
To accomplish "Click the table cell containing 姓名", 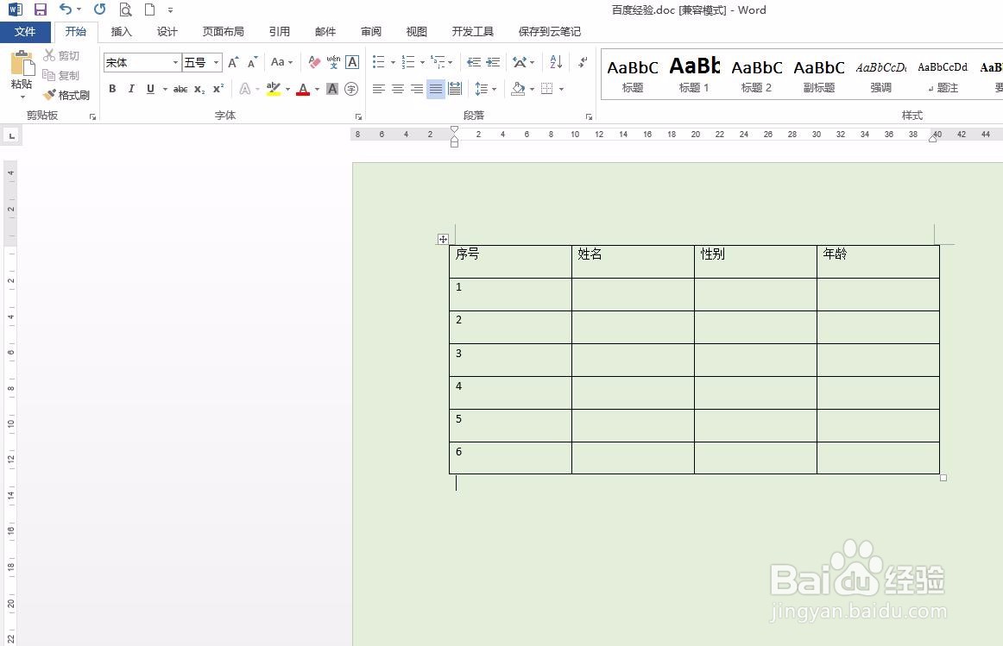I will 633,261.
